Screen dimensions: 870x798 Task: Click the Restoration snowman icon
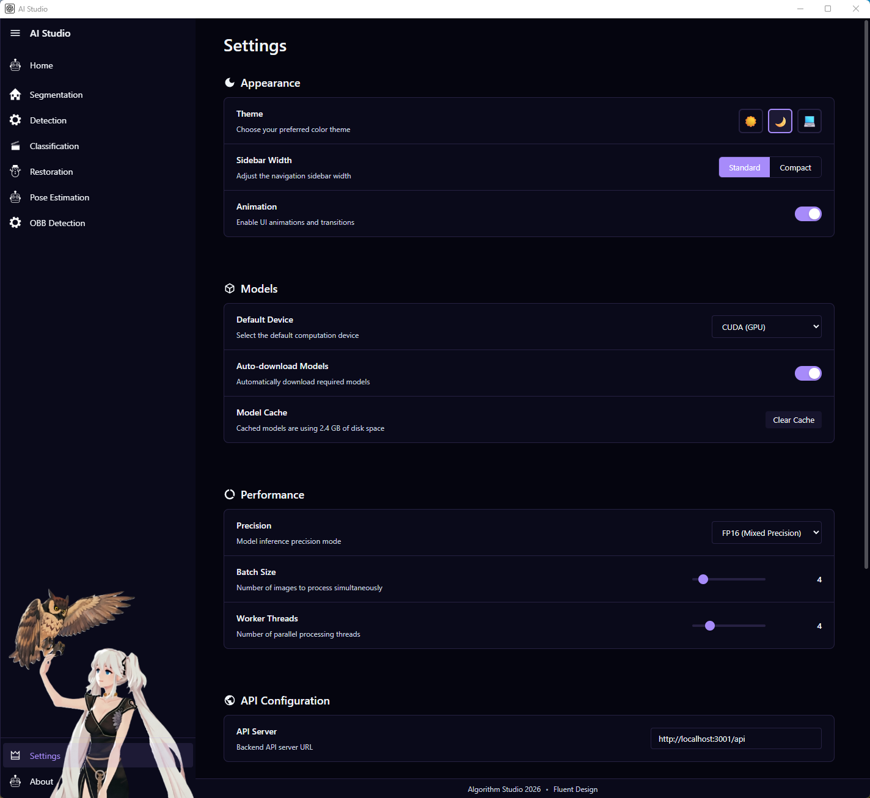pyautogui.click(x=15, y=172)
